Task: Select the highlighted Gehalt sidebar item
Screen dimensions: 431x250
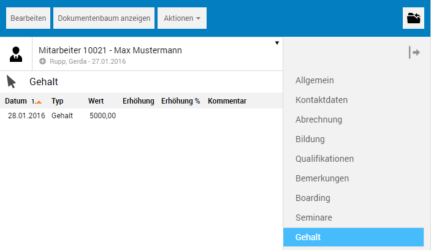Action: click(x=353, y=237)
